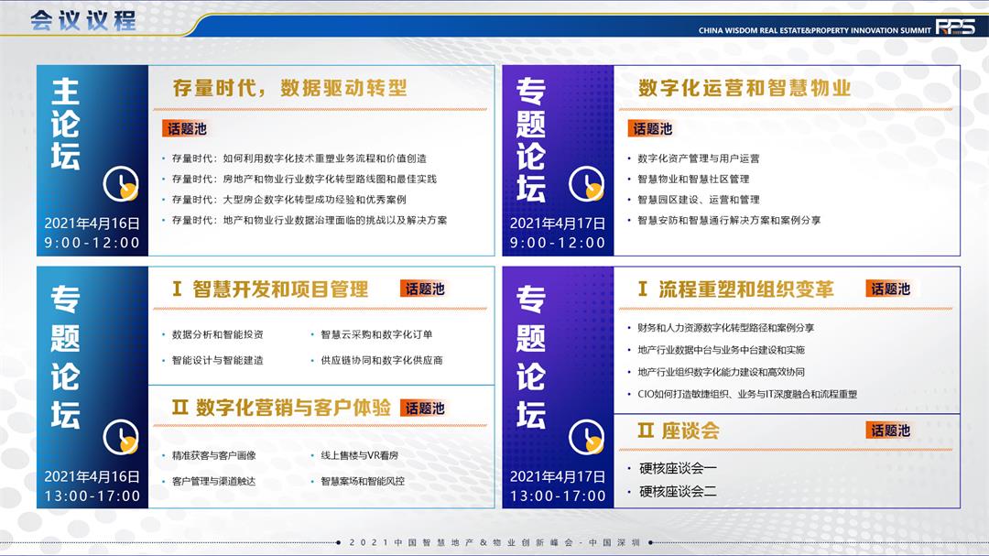Click the 话题池 tag under 数字化运营和智慧物业

pos(652,128)
